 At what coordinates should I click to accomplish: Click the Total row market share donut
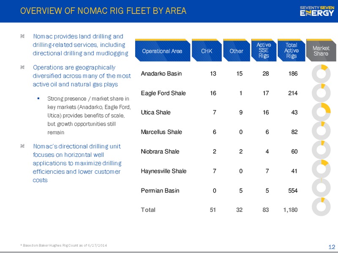[321, 207]
